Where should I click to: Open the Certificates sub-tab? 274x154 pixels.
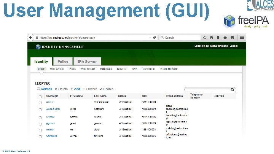pyautogui.click(x=149, y=69)
